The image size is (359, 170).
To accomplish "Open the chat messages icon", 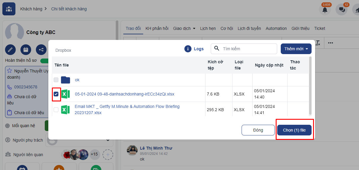I will coord(342,10).
